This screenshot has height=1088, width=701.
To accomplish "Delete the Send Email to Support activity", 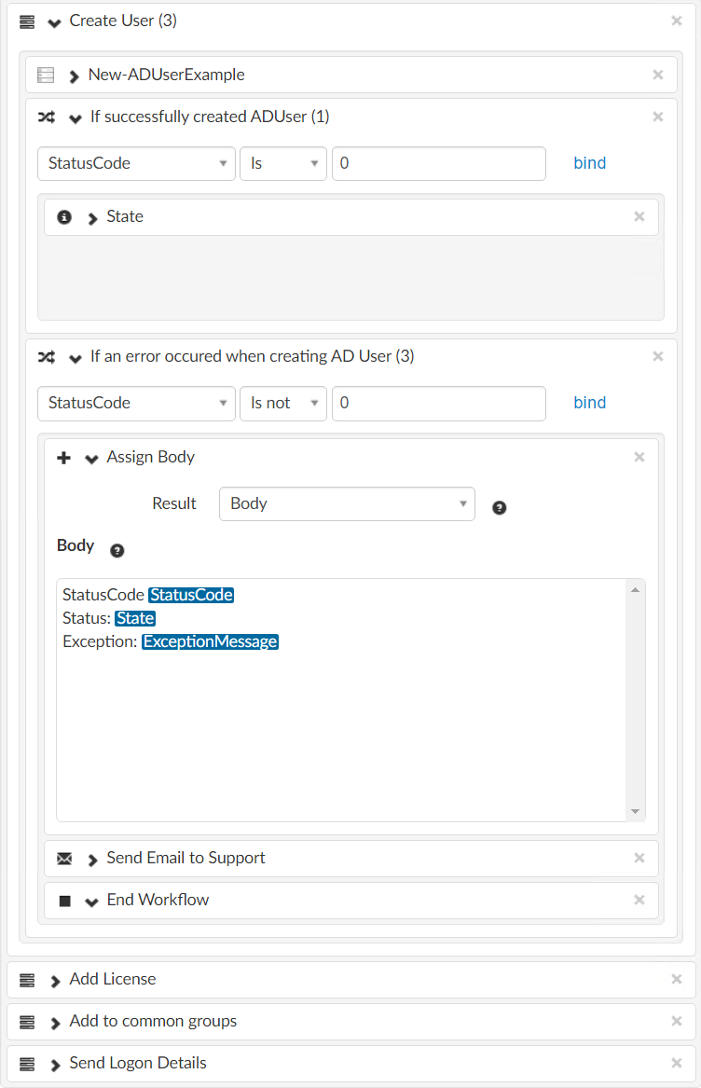I will (639, 858).
